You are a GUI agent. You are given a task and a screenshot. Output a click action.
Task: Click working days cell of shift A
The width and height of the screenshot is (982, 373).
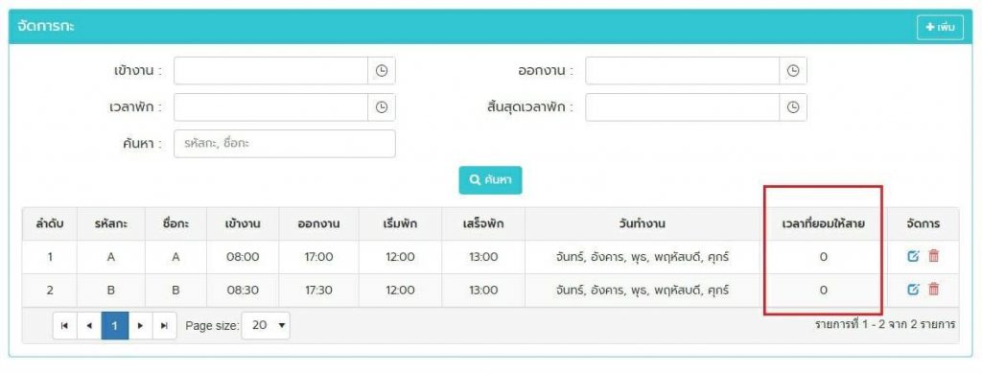[642, 257]
